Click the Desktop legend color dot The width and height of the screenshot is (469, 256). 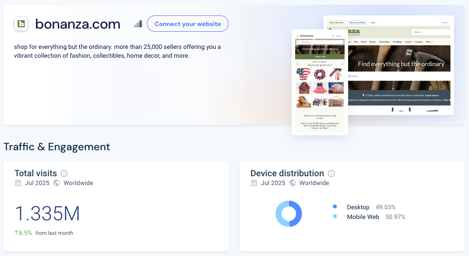coord(335,206)
